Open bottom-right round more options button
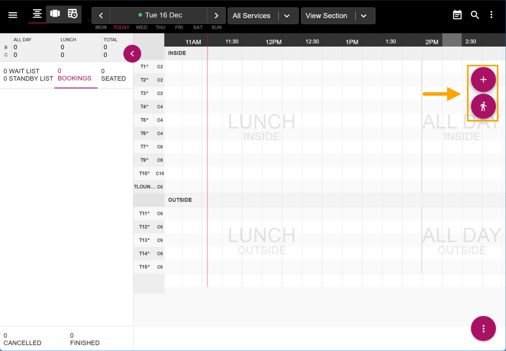506x351 pixels. [483, 329]
